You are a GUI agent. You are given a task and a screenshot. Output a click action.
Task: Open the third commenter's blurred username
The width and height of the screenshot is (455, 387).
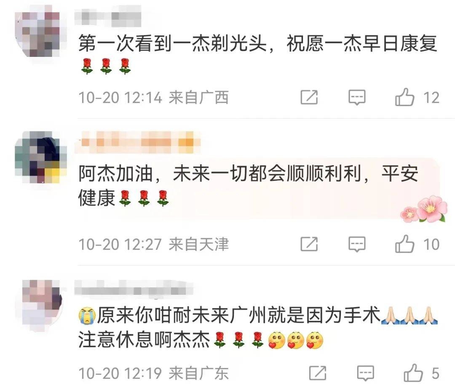coord(134,288)
